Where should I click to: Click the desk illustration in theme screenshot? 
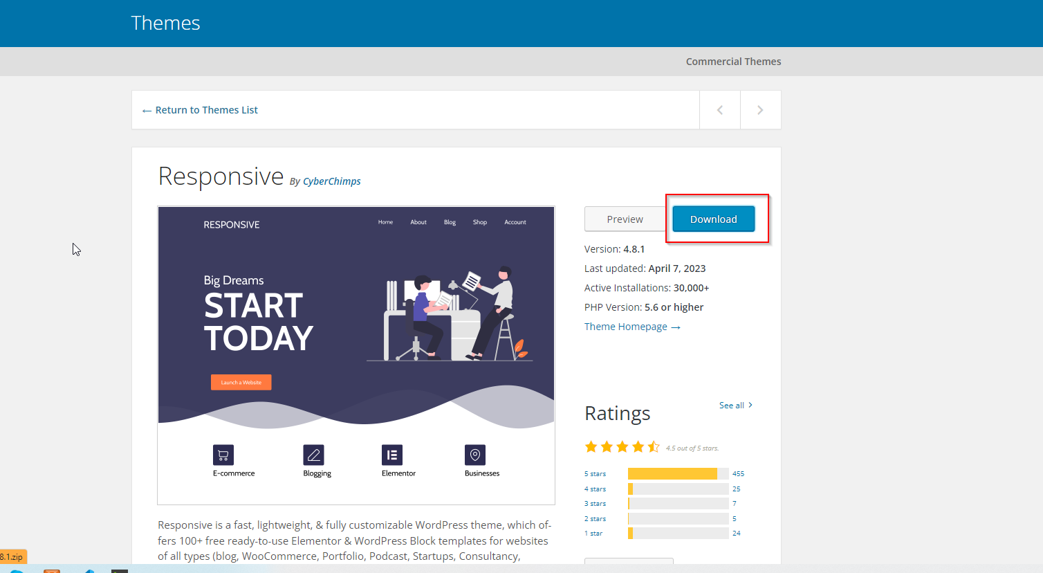[x=450, y=313]
